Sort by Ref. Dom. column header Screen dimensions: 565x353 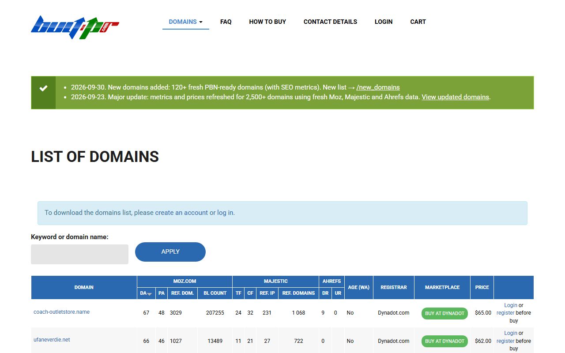click(x=182, y=293)
